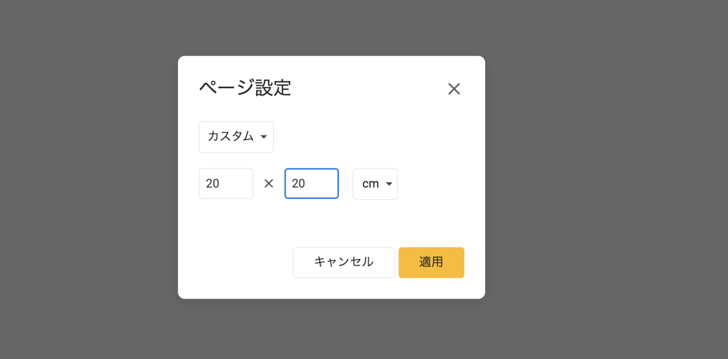Close the ページ設定 dialog with X icon
The height and width of the screenshot is (359, 728).
(454, 89)
